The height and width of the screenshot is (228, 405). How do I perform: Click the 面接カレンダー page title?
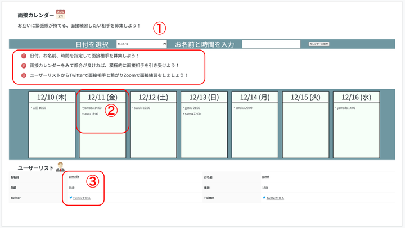36,15
